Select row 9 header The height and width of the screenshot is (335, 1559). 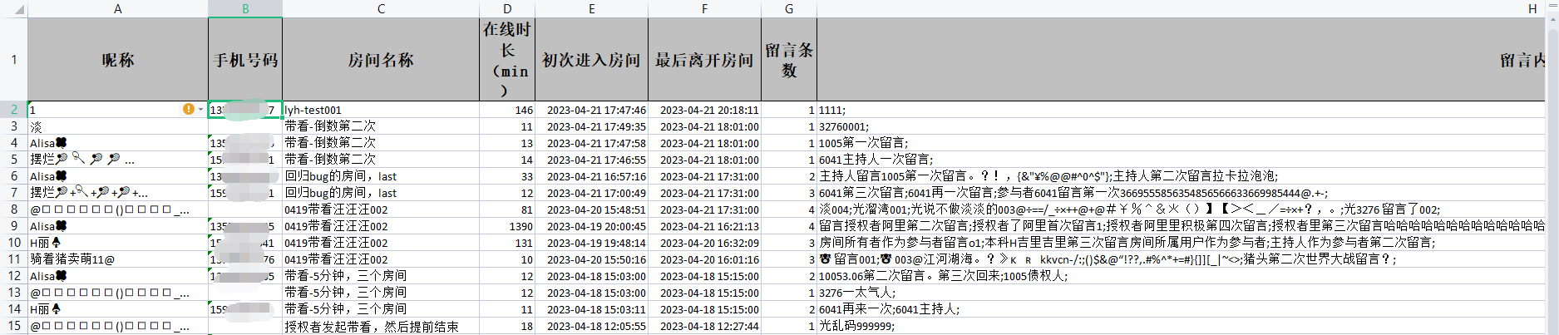click(x=14, y=226)
